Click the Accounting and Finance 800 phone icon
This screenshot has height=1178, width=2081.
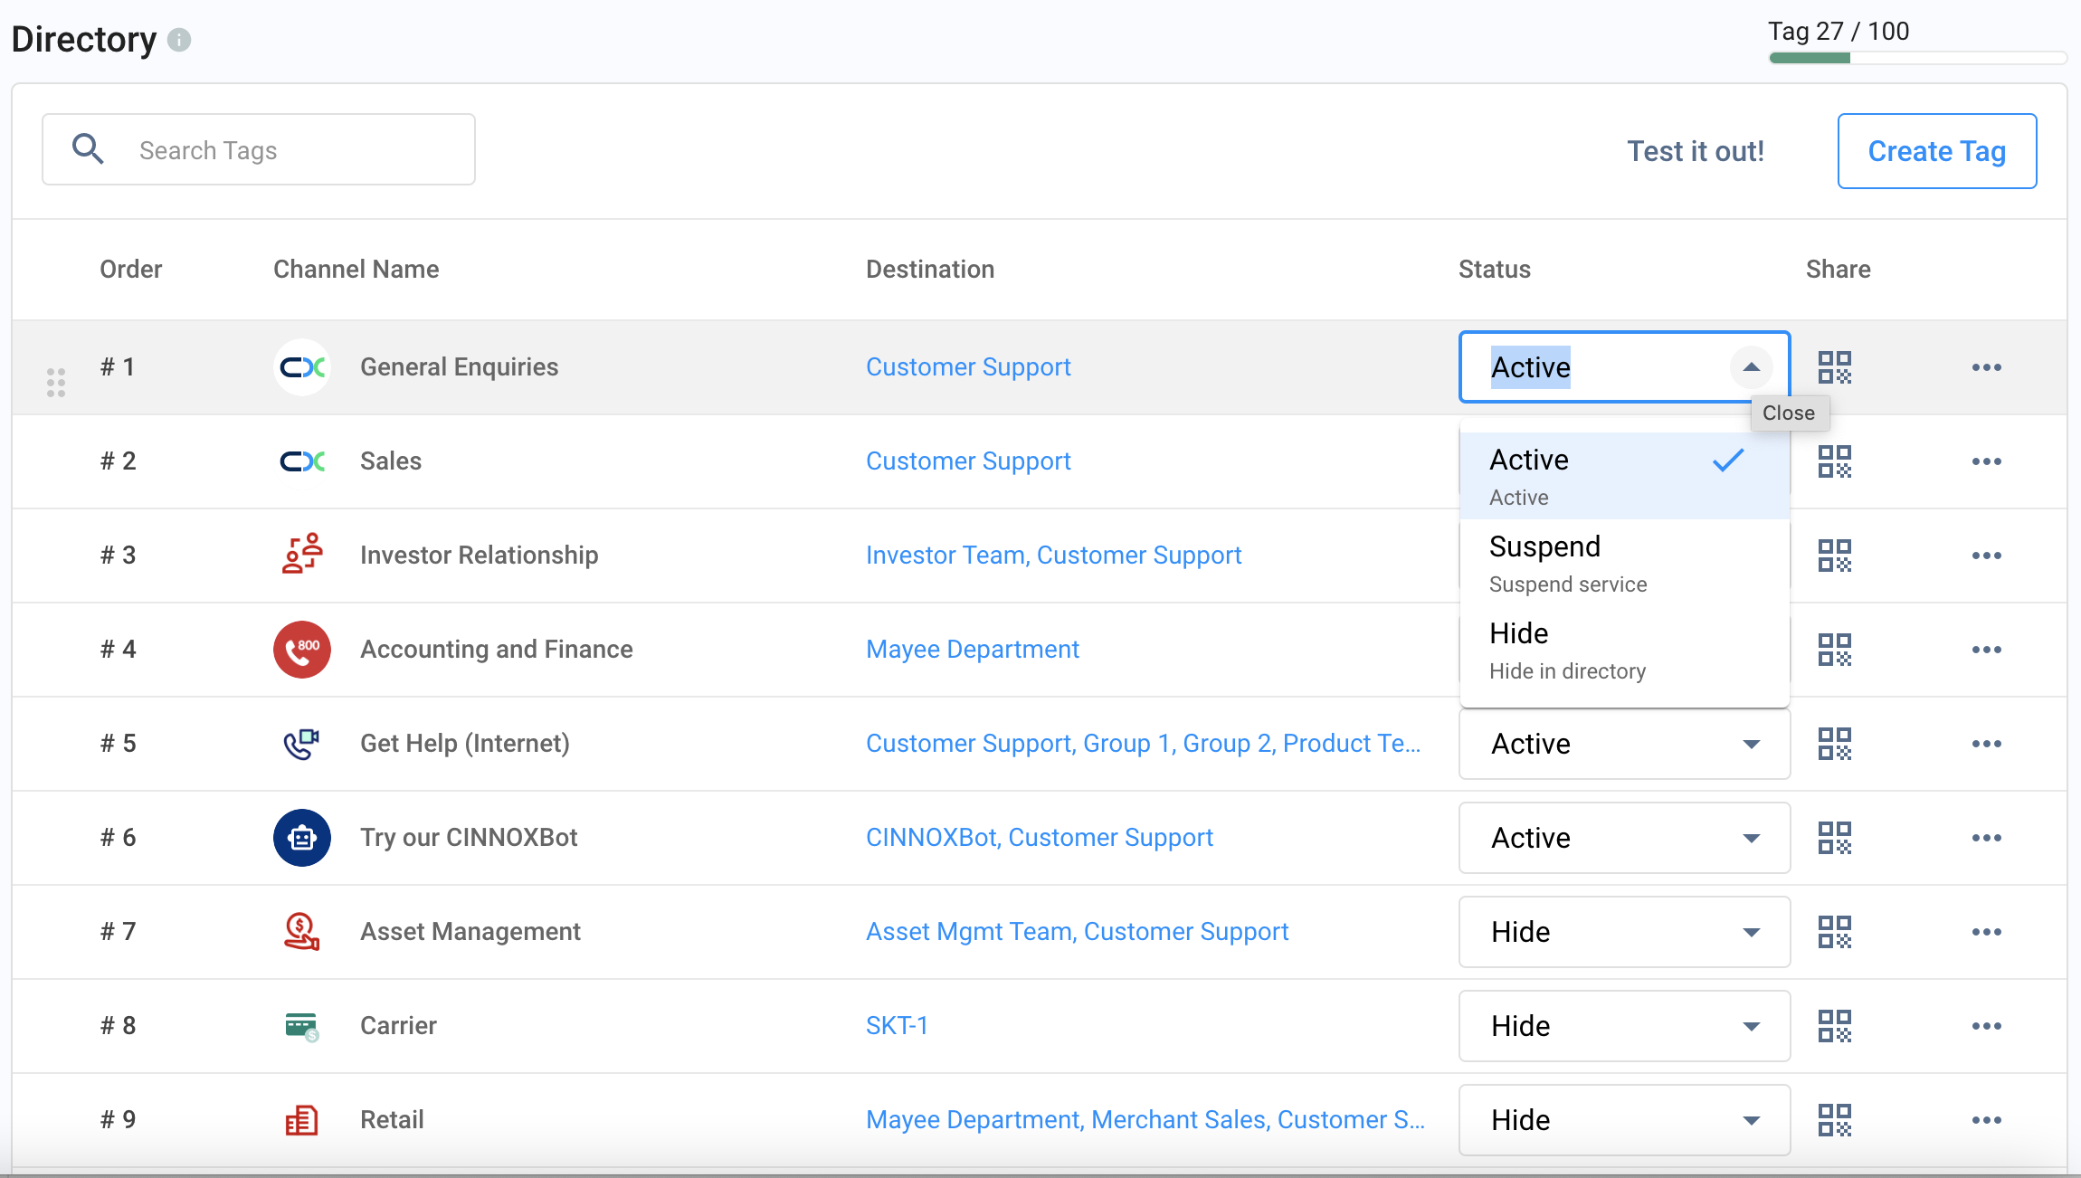pyautogui.click(x=302, y=650)
